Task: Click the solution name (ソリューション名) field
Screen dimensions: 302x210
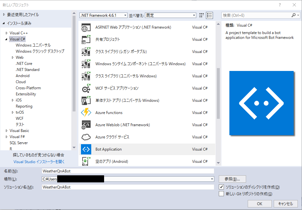Action: coord(128,187)
